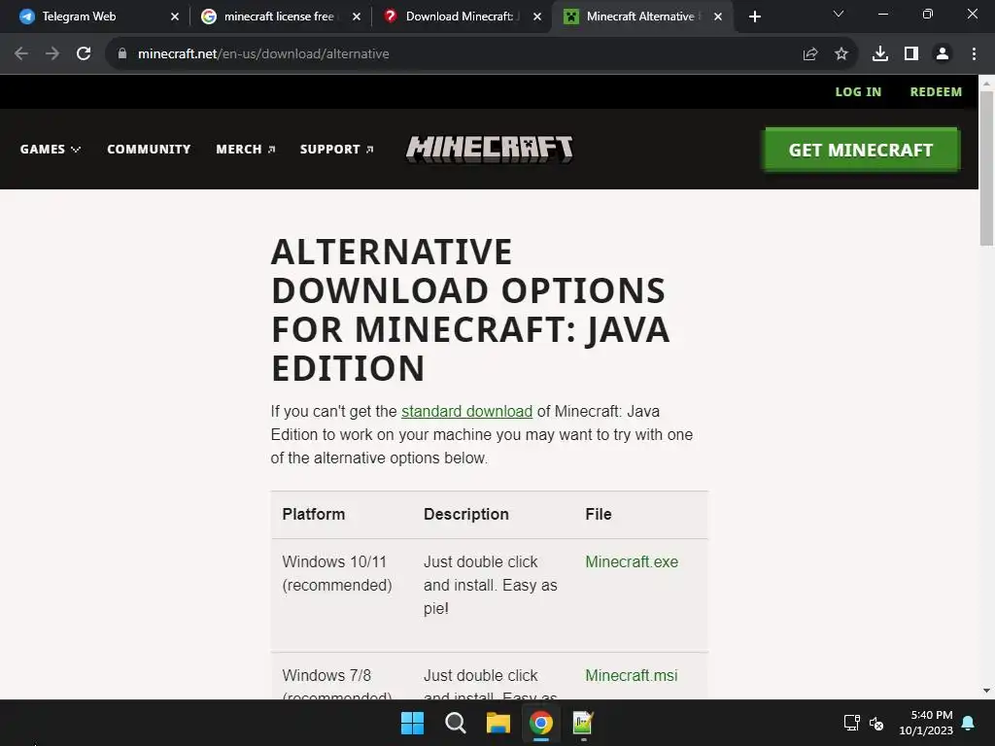Download Minecraft.msi file link
Image resolution: width=995 pixels, height=746 pixels.
tap(632, 676)
